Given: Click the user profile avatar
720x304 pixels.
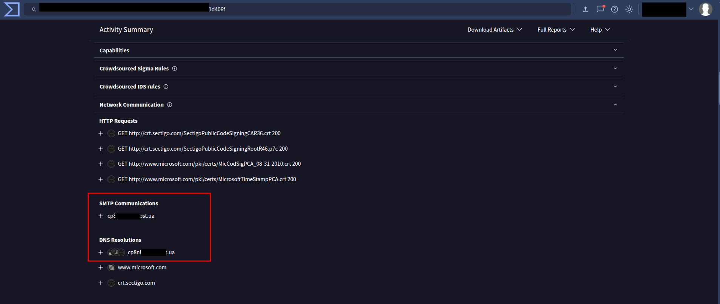Looking at the screenshot, I should click(x=705, y=9).
